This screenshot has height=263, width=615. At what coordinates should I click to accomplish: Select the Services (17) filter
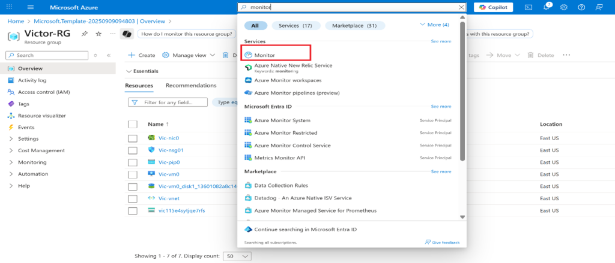(295, 25)
